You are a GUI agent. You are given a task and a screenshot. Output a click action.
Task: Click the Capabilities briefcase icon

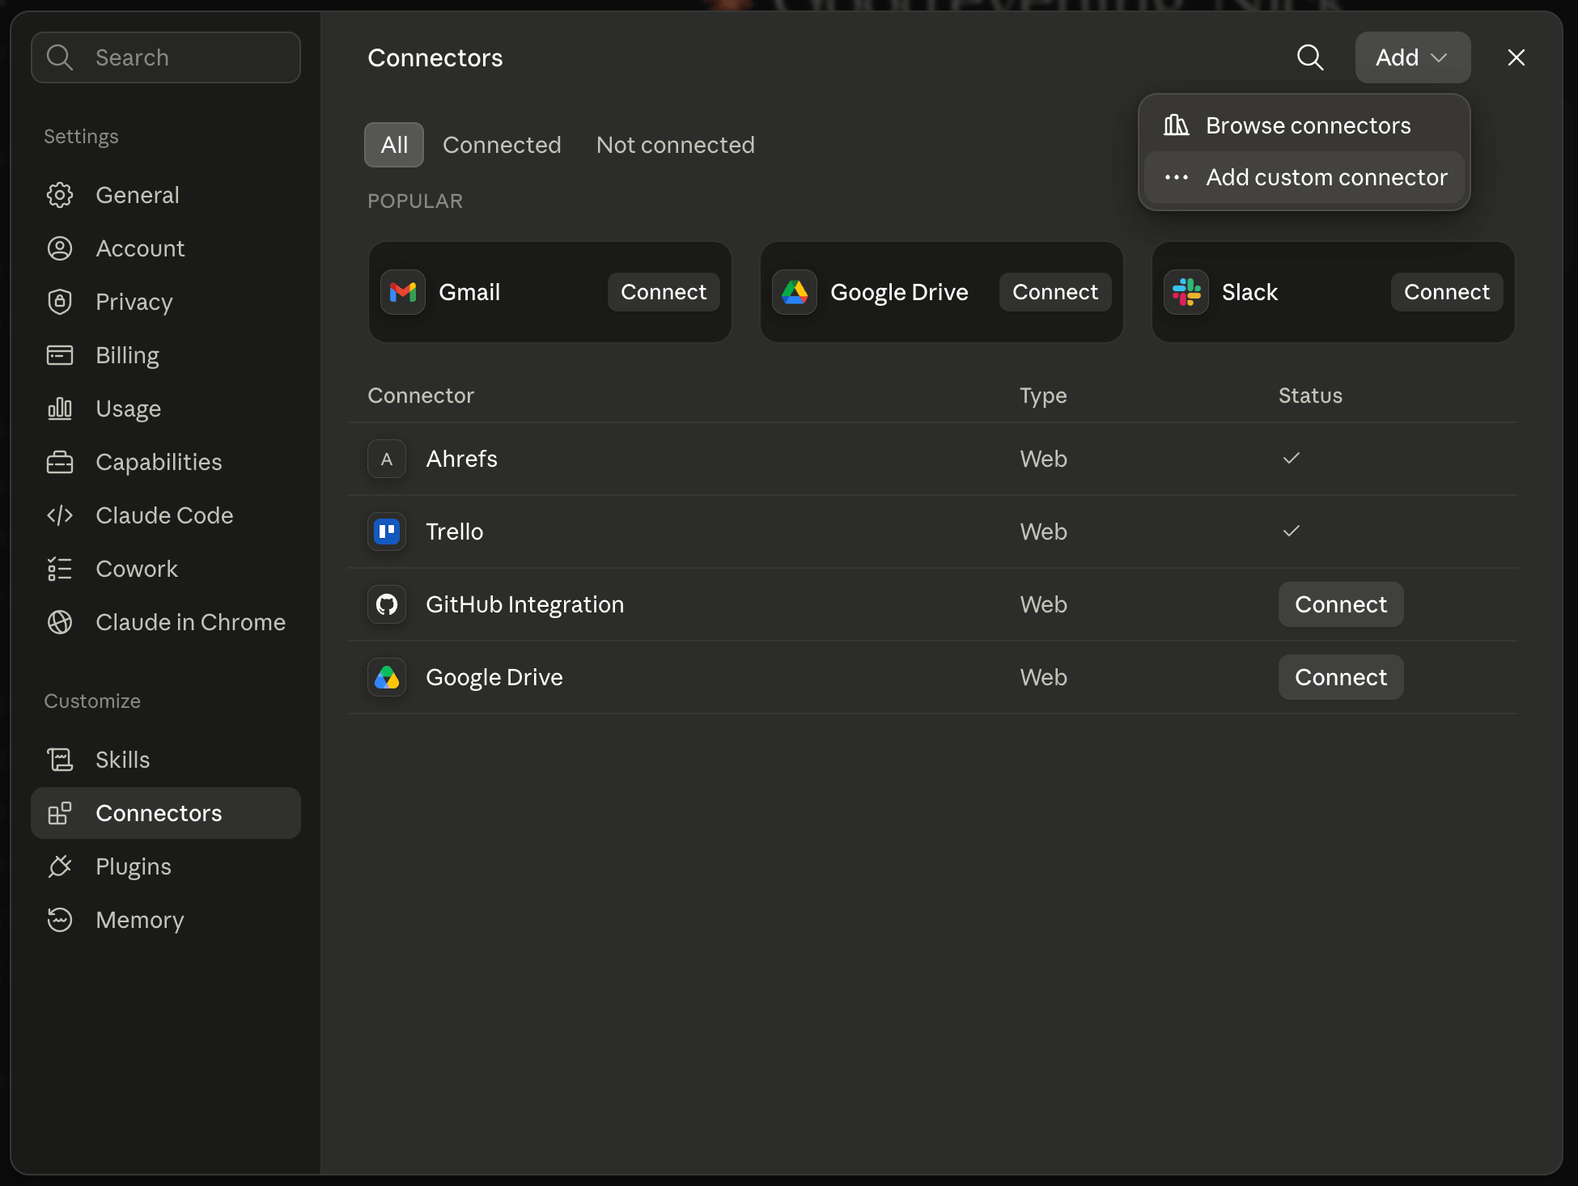click(x=60, y=462)
